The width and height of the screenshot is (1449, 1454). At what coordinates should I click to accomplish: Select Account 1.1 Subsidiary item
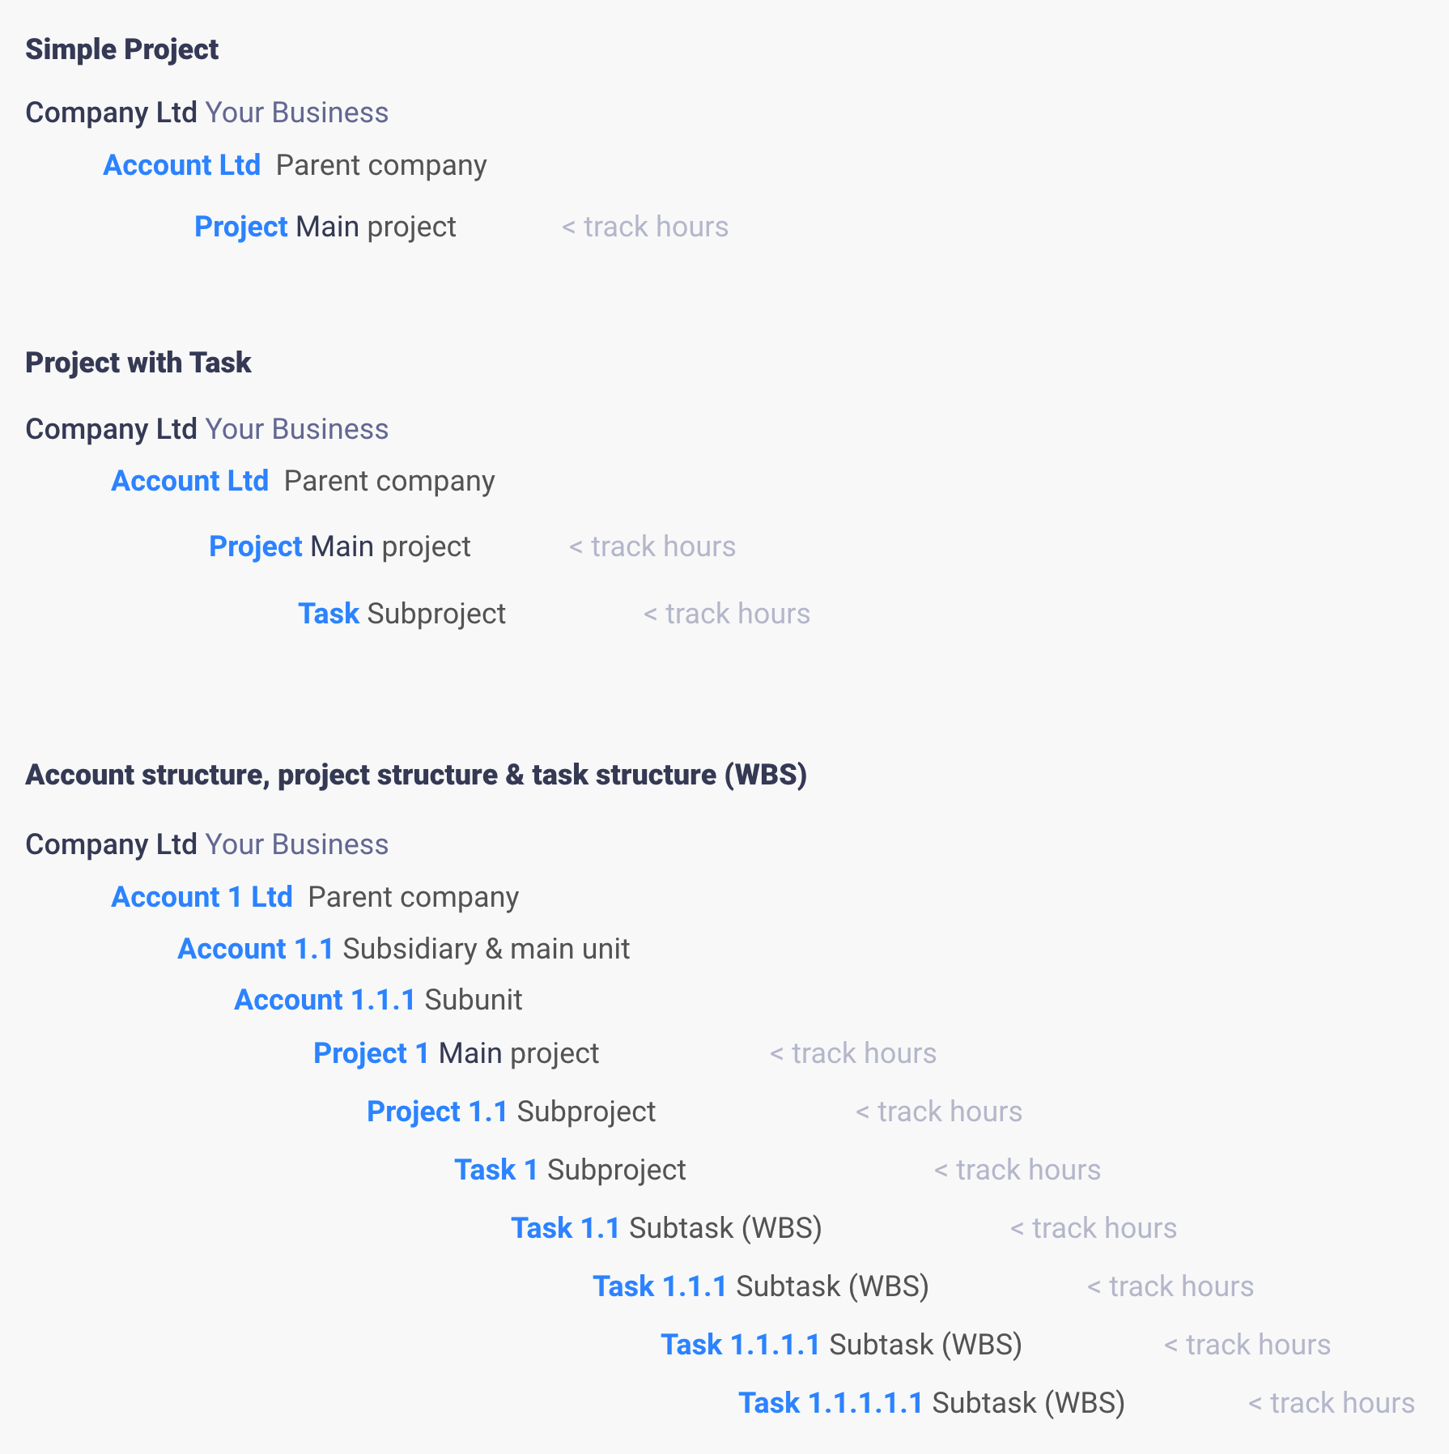coord(256,949)
